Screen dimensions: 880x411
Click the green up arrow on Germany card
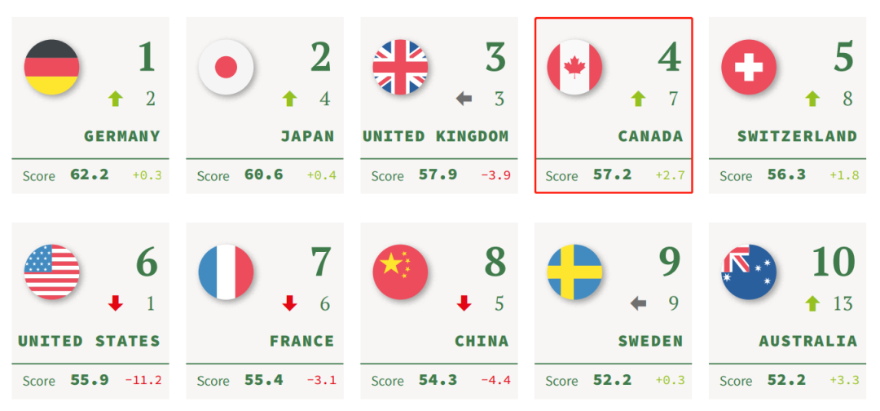click(116, 99)
